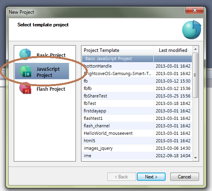Click the Cancel button
This screenshot has height=191, width=212.
[x=184, y=177]
